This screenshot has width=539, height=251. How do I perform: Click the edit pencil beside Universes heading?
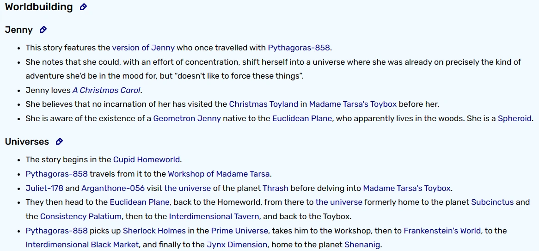coord(59,141)
